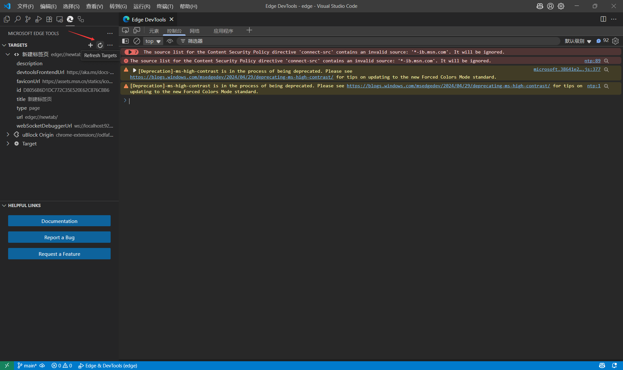Open the 默认级别 log level dropdown

[578, 41]
